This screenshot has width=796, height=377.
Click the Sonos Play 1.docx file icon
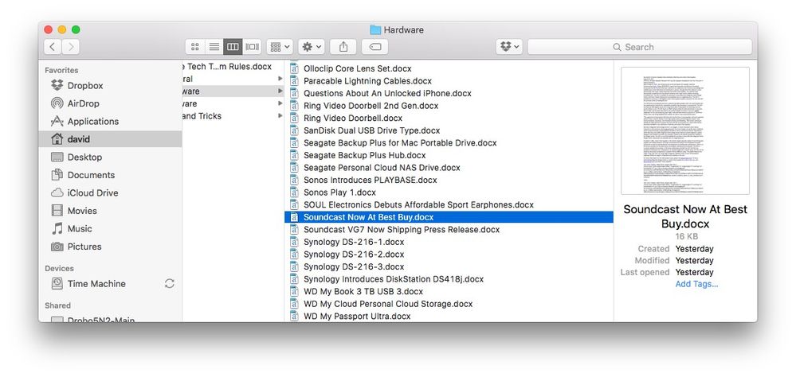pyautogui.click(x=294, y=192)
